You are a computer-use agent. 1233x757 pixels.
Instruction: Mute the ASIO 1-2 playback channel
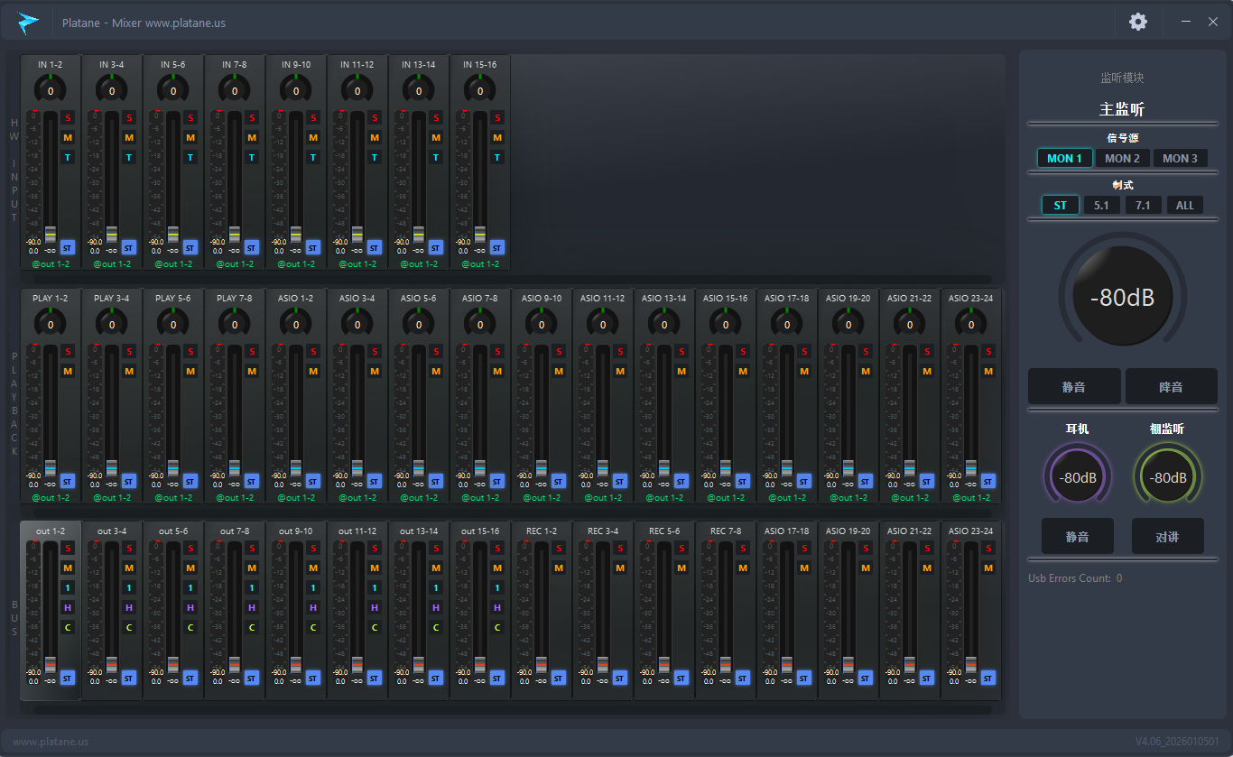pyautogui.click(x=312, y=371)
